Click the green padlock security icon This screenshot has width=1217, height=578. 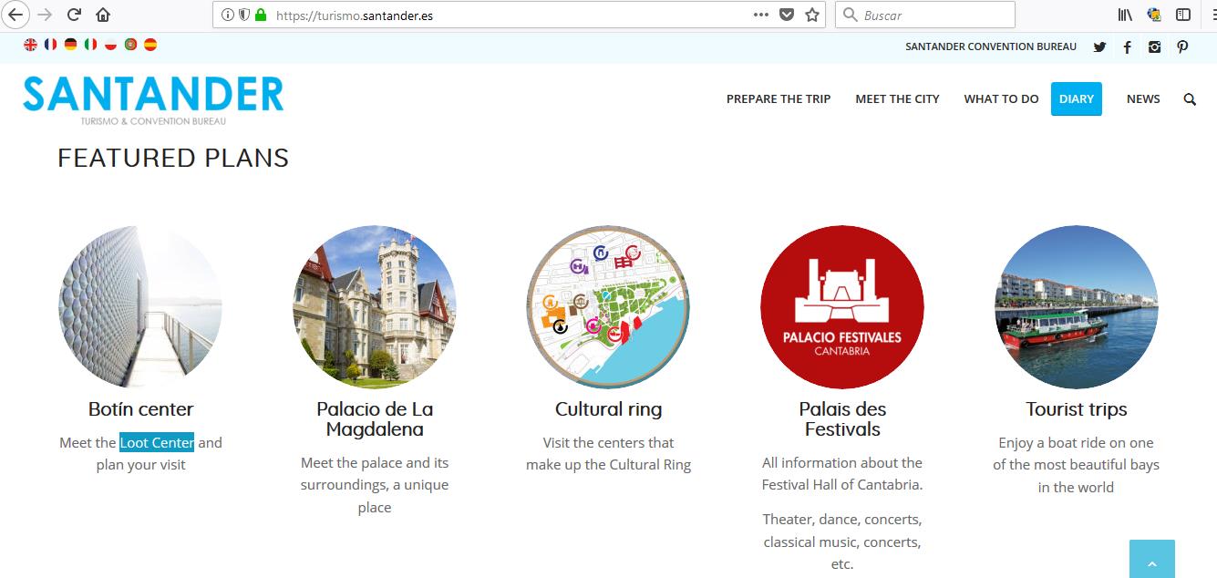coord(261,15)
